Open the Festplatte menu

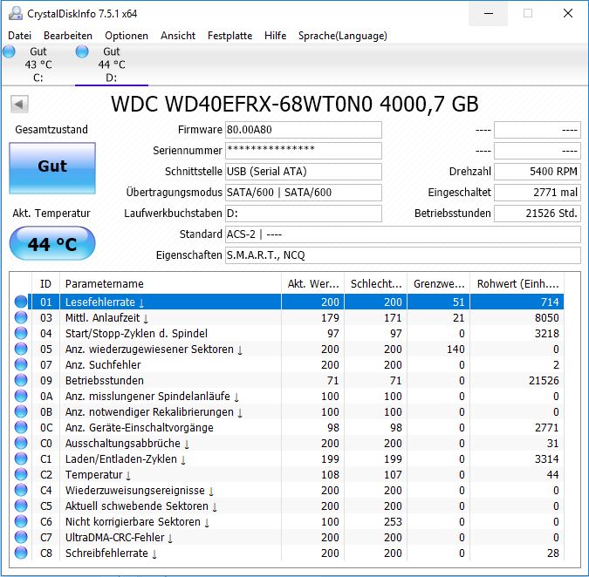229,36
